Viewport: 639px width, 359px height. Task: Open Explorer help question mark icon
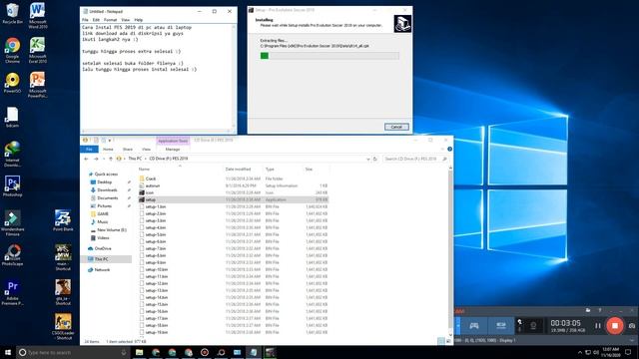click(449, 149)
